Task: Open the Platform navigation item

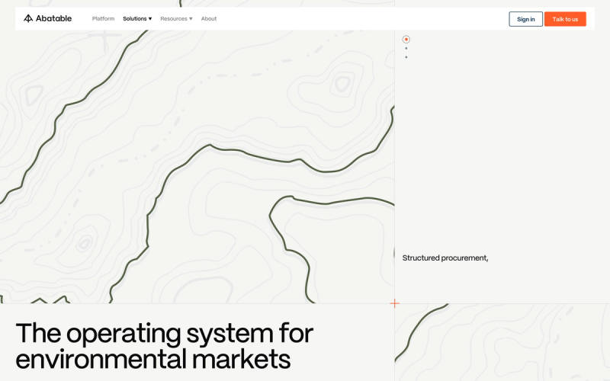Action: 103,18
